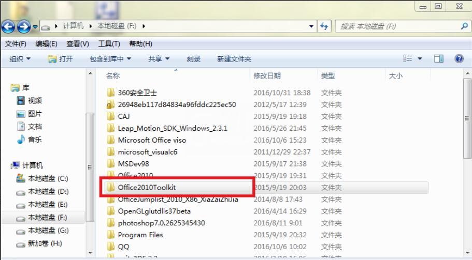Open the 查看(V) menu
The height and width of the screenshot is (260, 472).
point(78,44)
